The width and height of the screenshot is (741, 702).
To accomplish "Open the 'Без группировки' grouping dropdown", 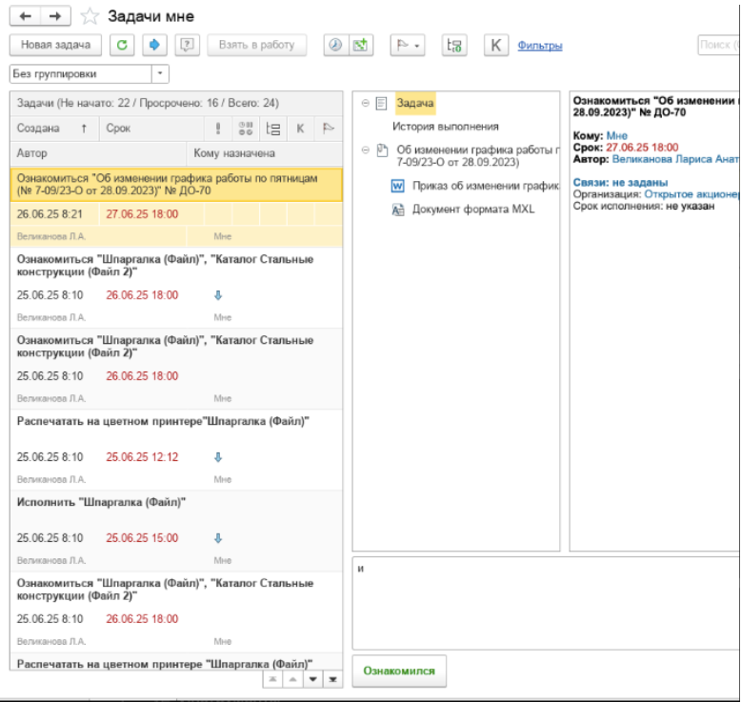I will pos(160,73).
